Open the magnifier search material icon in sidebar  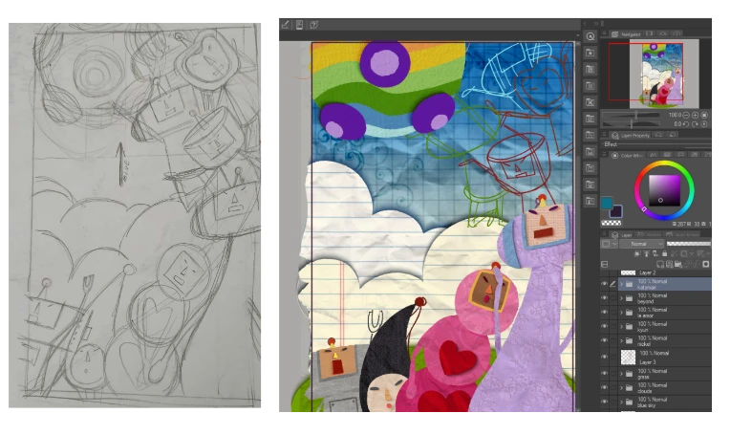(590, 36)
